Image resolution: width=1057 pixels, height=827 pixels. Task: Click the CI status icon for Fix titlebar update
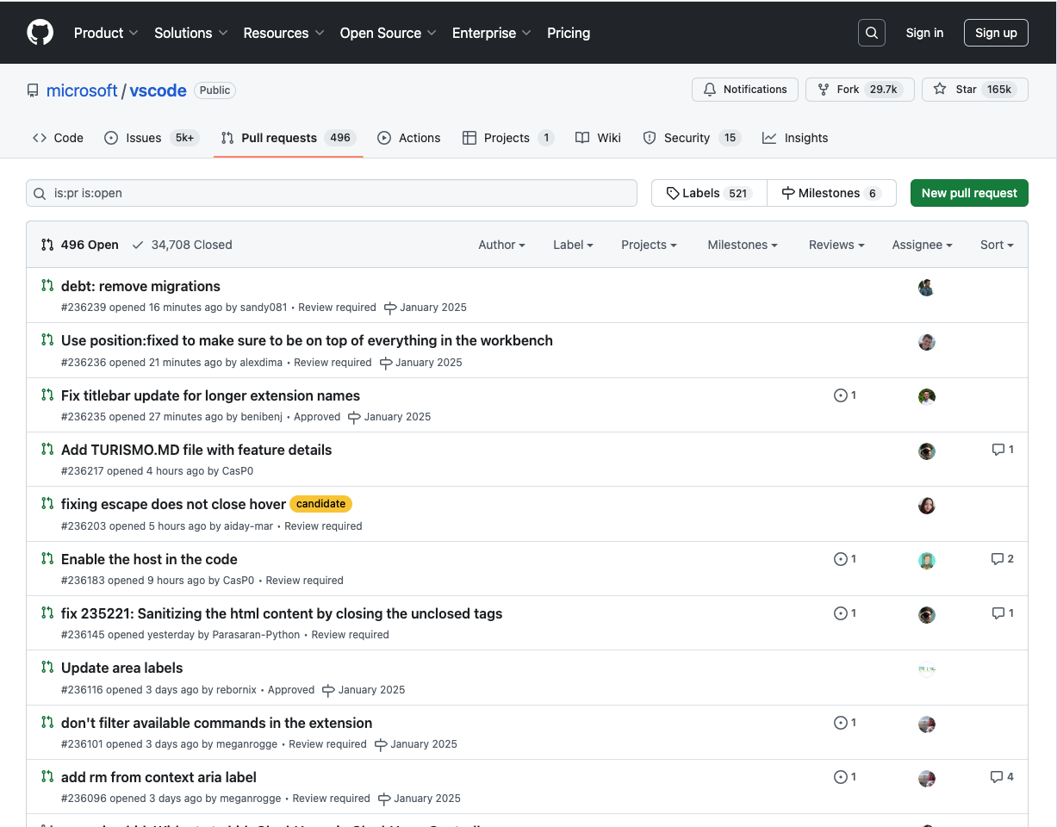(x=841, y=395)
